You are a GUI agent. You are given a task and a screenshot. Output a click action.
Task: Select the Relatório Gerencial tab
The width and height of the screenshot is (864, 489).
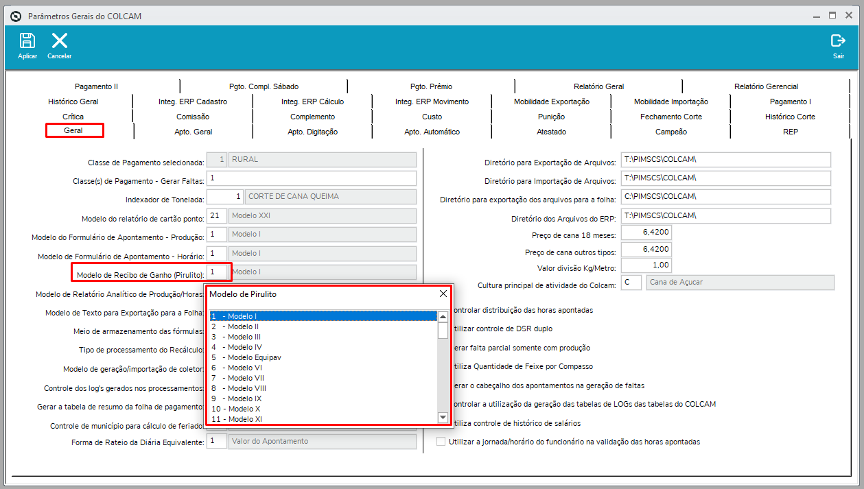pyautogui.click(x=766, y=86)
